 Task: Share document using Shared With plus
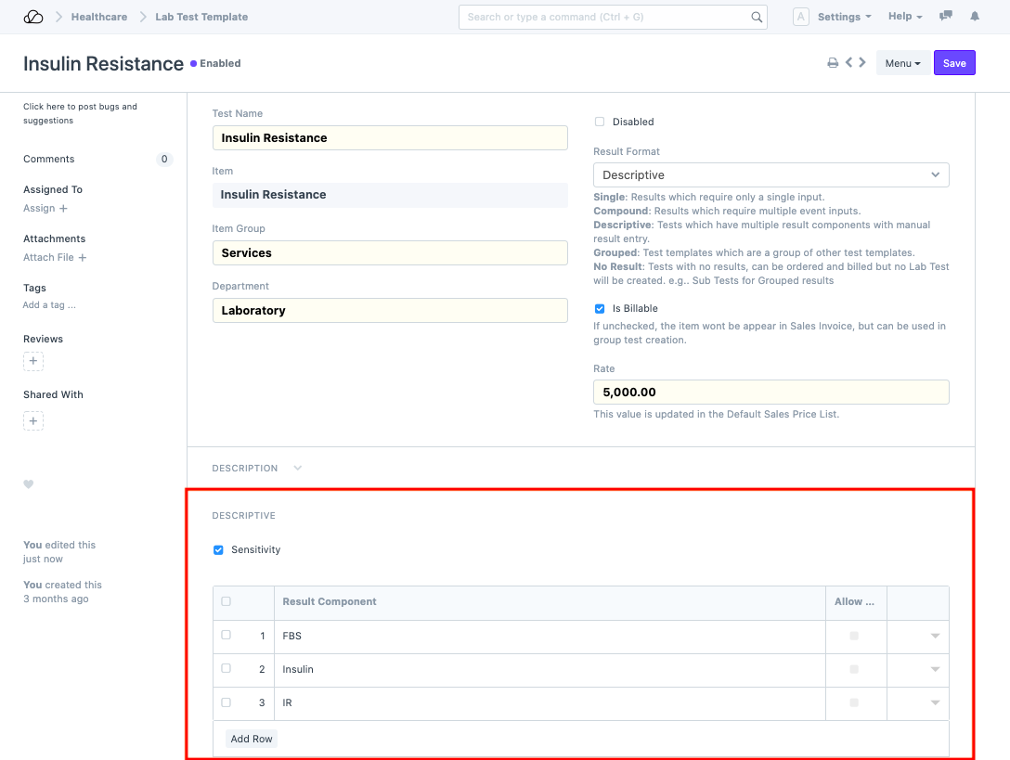[x=33, y=421]
